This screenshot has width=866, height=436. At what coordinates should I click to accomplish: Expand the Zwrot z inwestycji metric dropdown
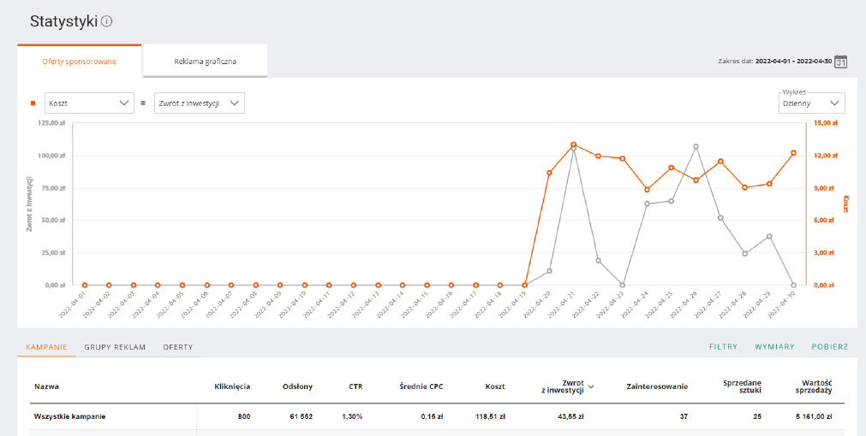pos(200,103)
